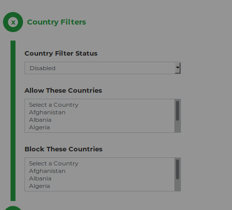Viewport: 232px width, 210px height.
Task: Select Afghanistan in Allow These Countries
Action: point(99,112)
